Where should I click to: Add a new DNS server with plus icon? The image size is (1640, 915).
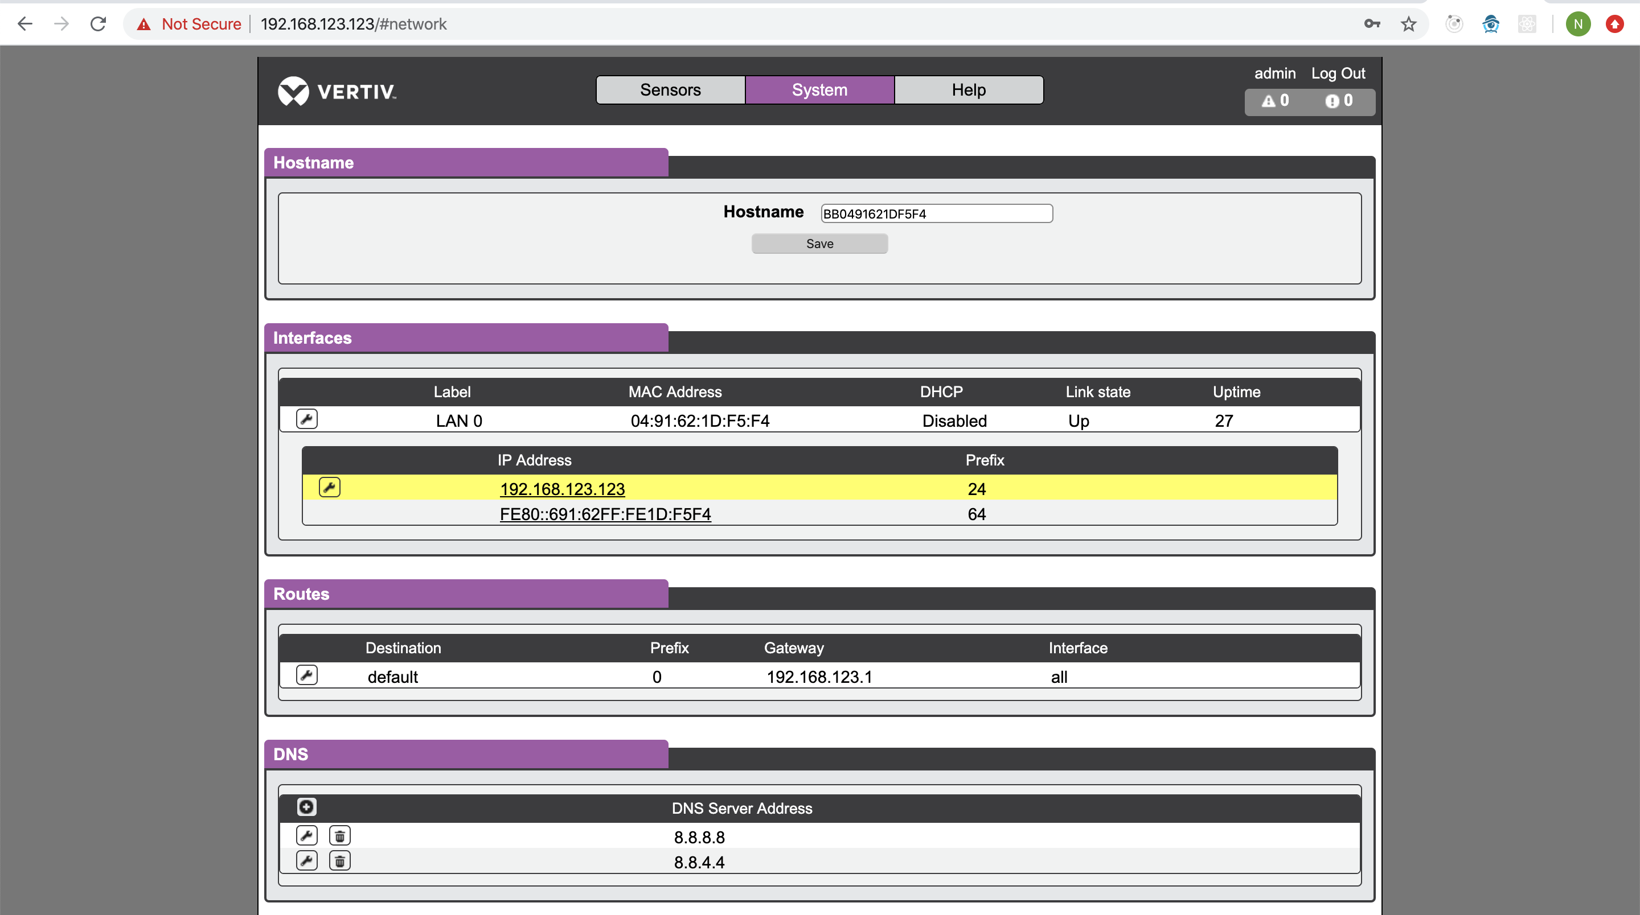pyautogui.click(x=306, y=807)
